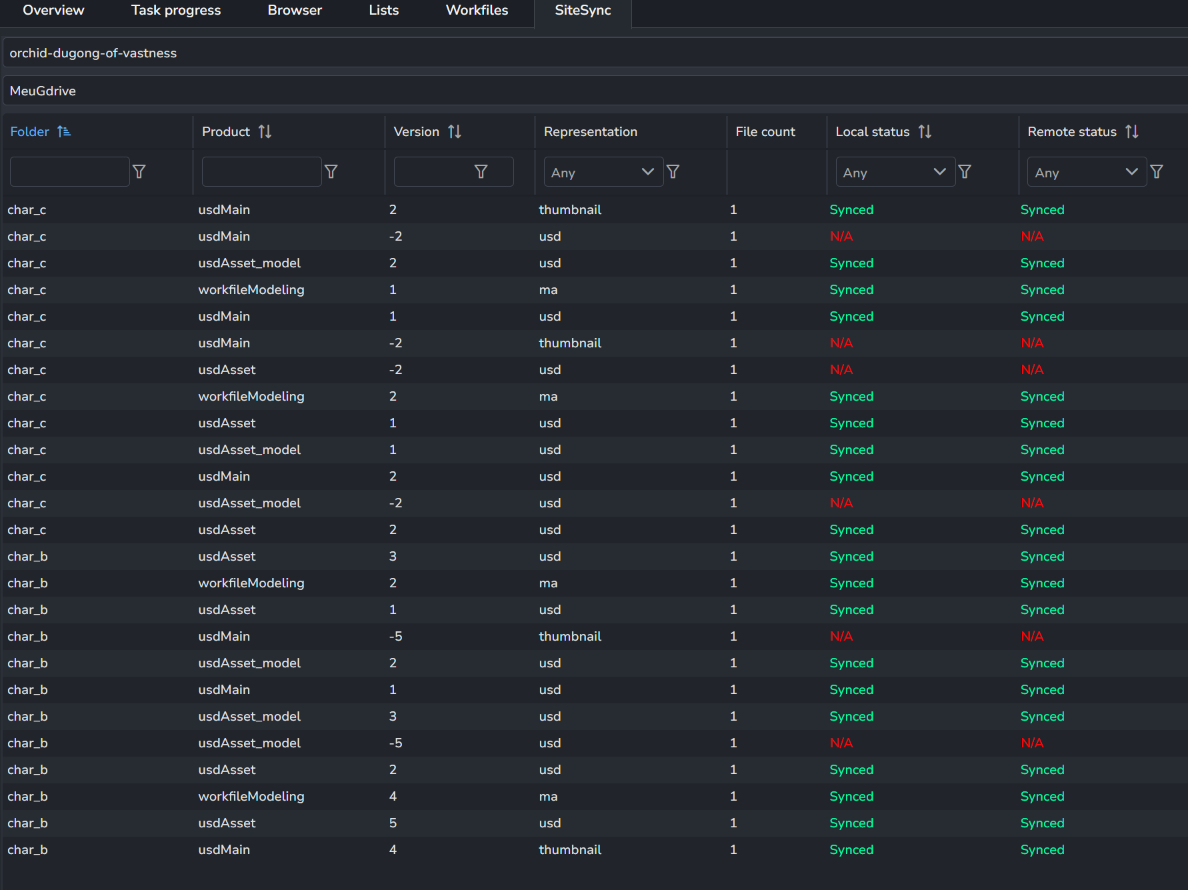Select char_c workfileModeling version 1 row
This screenshot has height=890, width=1188.
point(594,290)
